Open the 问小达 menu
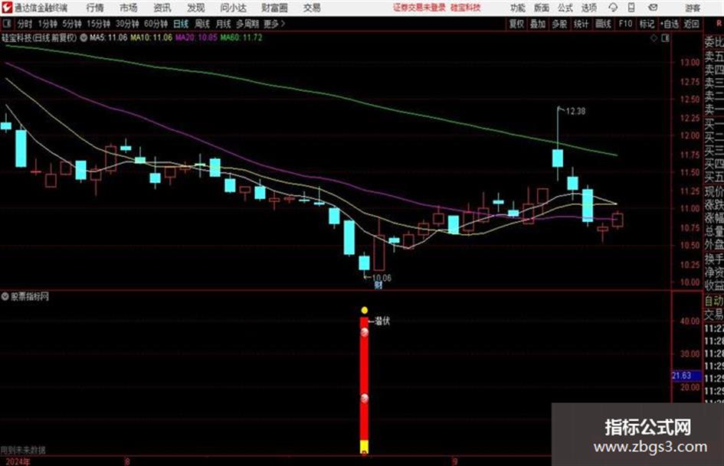Viewport: 724px width, 466px height. pos(233,8)
